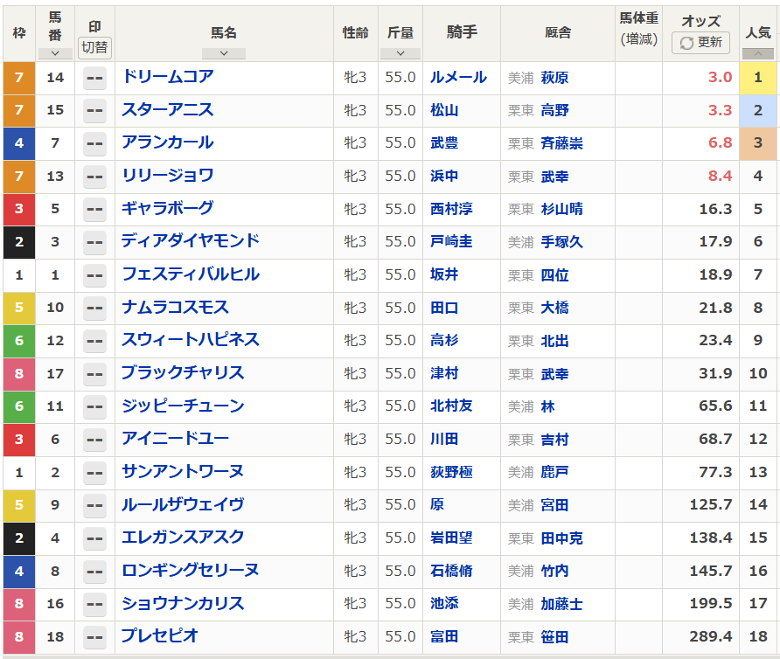Viewport: 780px width, 659px height.
Task: Set the mark for スウィートハピネス
Action: (x=94, y=341)
